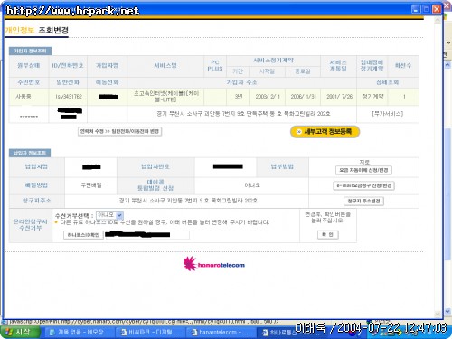
Task: Click the 데이콤 통합빌링 신청 label
Action: pos(155,185)
